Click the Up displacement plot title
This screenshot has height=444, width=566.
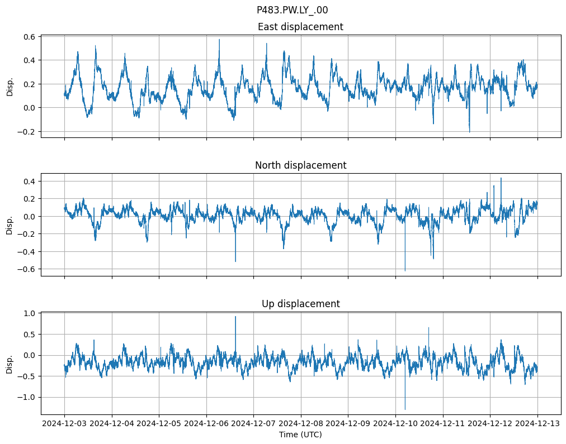(300, 304)
